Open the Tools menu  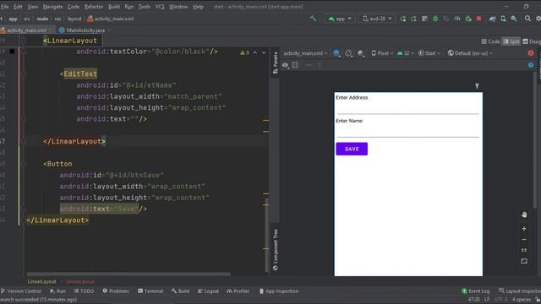[x=145, y=7]
